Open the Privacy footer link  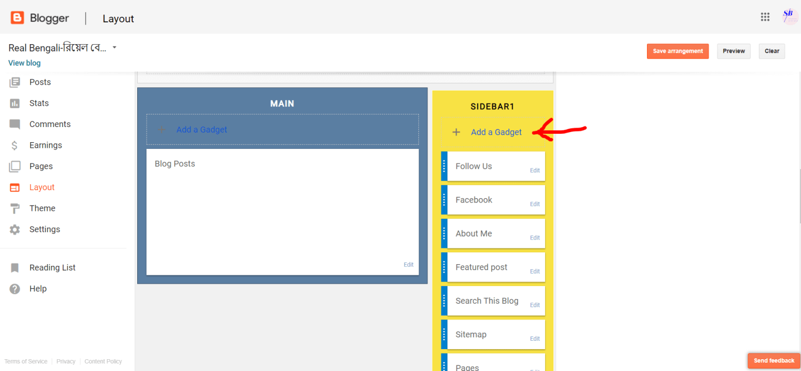66,361
